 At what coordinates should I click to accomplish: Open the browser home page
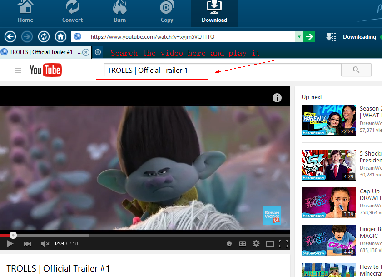pyautogui.click(x=61, y=37)
